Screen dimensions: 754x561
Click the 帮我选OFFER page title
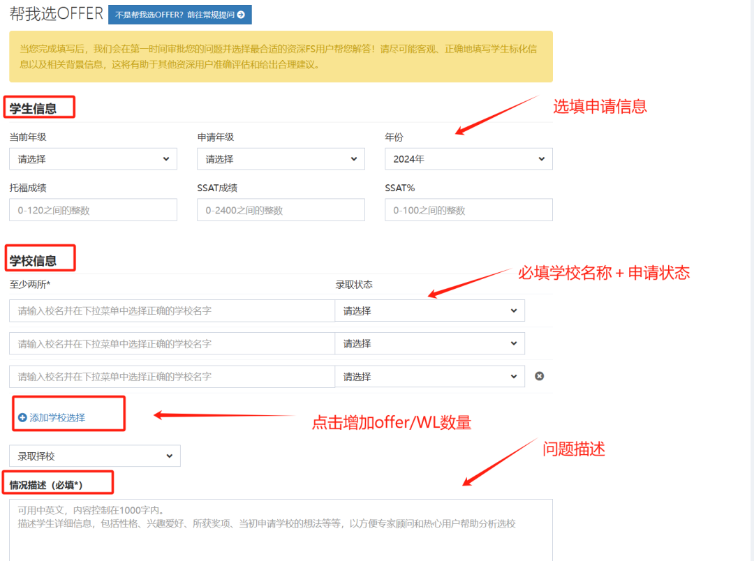point(57,13)
